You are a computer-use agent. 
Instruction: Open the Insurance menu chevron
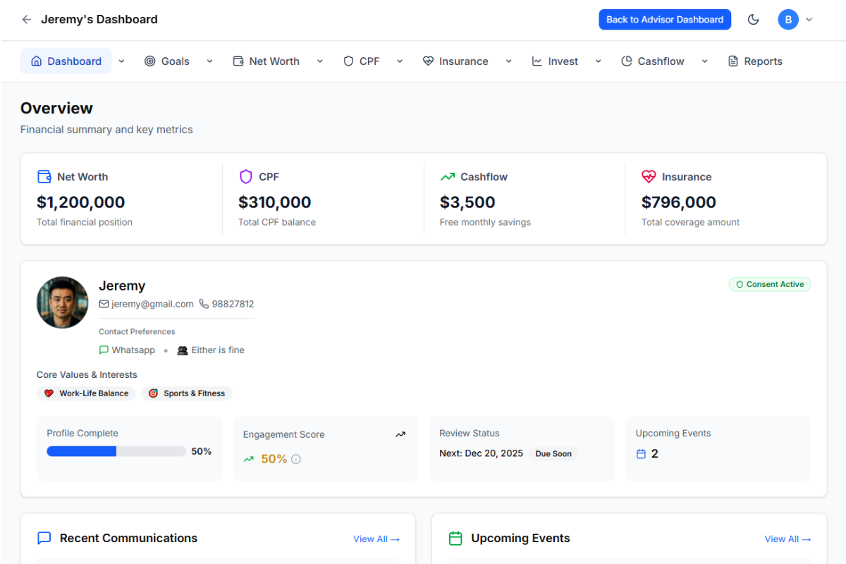pyautogui.click(x=509, y=61)
